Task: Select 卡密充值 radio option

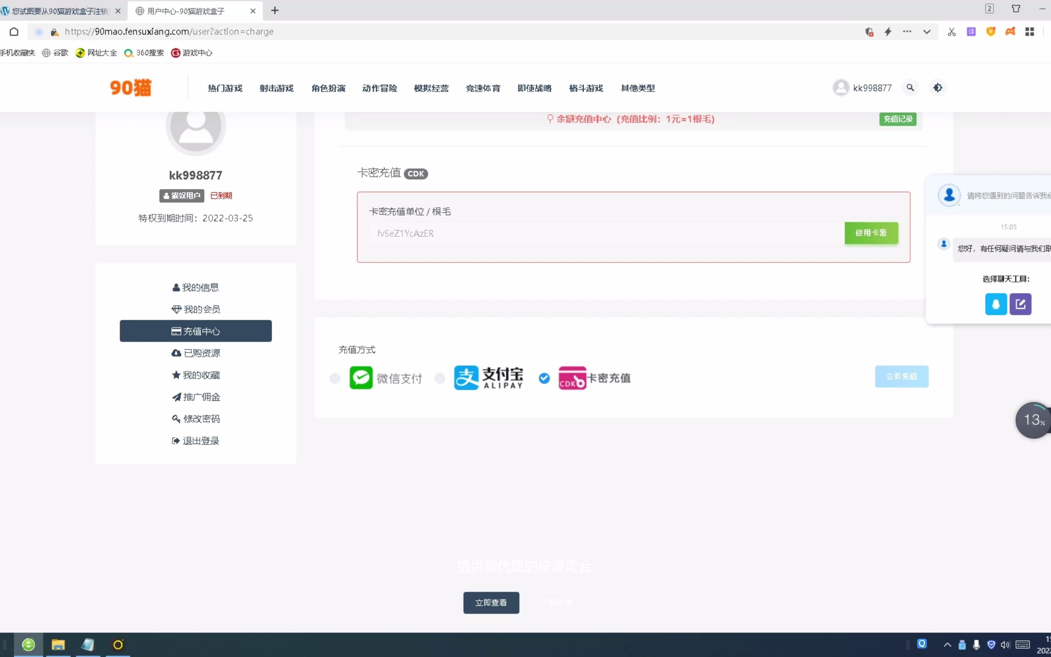Action: [x=544, y=378]
